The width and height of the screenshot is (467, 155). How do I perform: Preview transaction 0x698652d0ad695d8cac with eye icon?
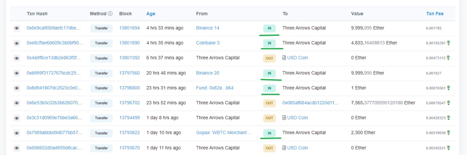(x=16, y=148)
